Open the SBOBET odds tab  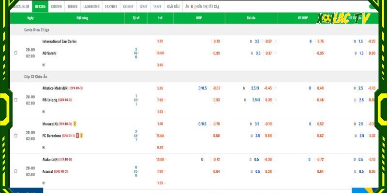[x=128, y=7]
